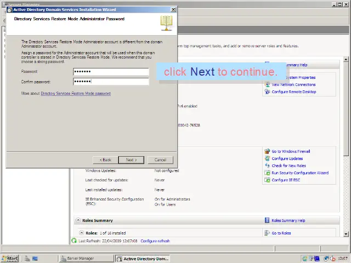Run Security Configuration Wizard link
351x263 pixels.
tap(300, 173)
